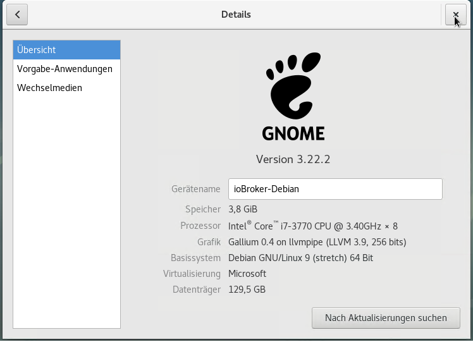Go back using the header arrow button
The image size is (473, 342).
coord(17,15)
